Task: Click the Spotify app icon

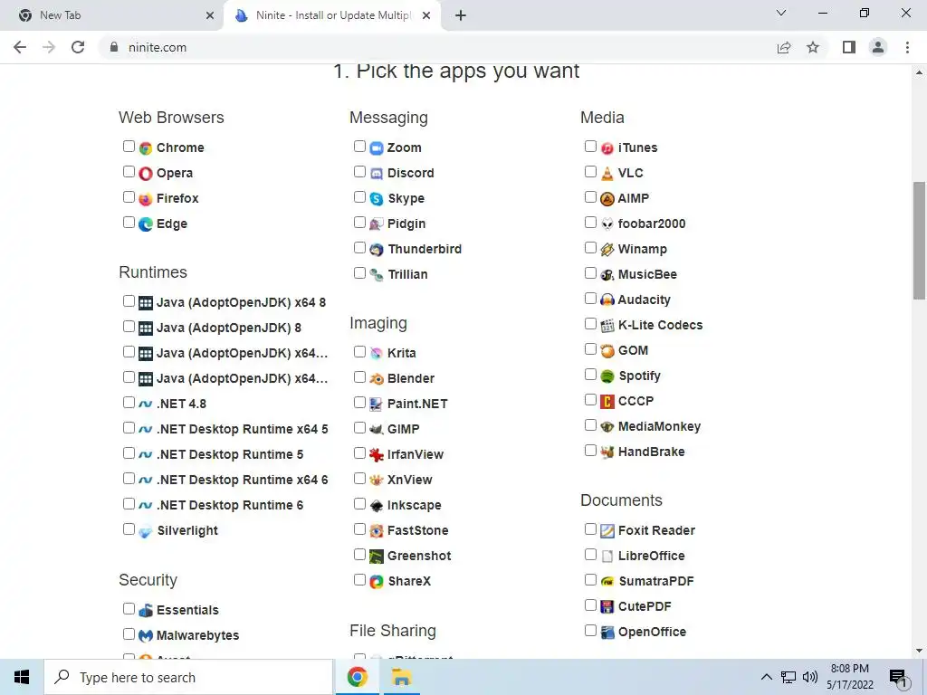Action: click(x=607, y=376)
